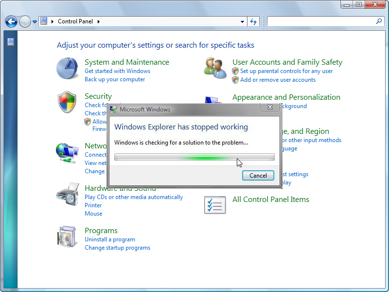Click the Control Panel icon in left sidebar
This screenshot has height=292, width=389.
[x=11, y=42]
